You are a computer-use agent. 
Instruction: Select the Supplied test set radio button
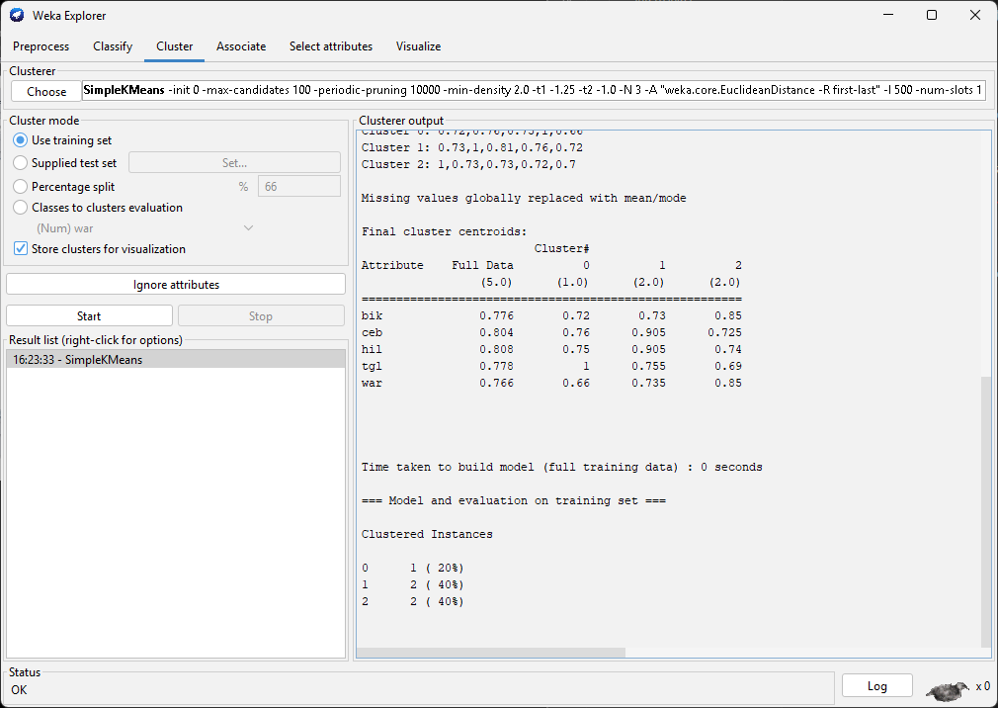[x=21, y=163]
